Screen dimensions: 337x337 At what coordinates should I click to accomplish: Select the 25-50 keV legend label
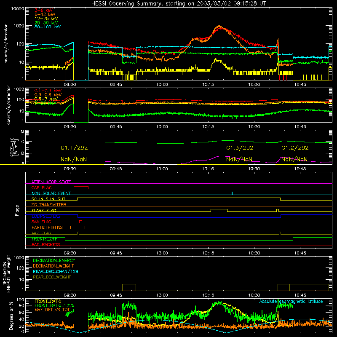[x=46, y=23]
